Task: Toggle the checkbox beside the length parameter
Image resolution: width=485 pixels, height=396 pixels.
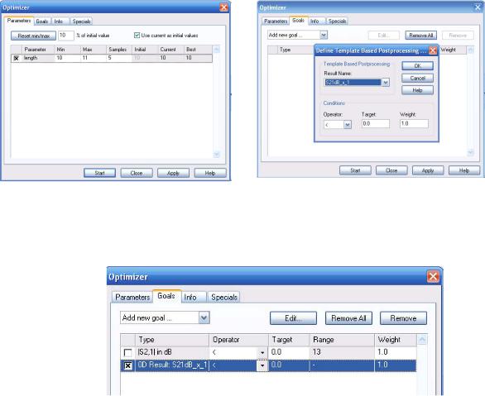Action: [x=17, y=58]
